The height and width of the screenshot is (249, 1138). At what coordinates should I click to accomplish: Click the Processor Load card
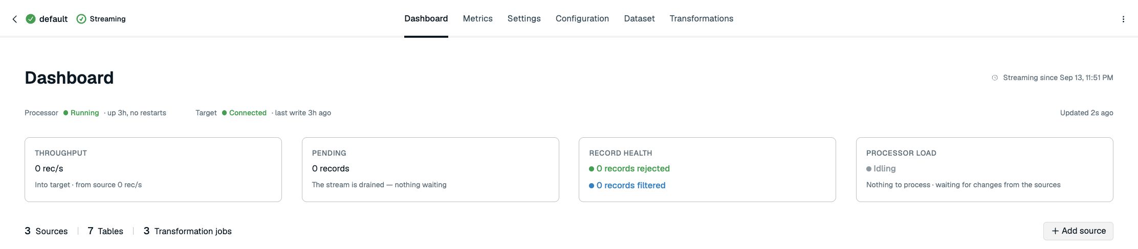point(984,169)
